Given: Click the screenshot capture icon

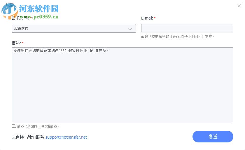Looking at the screenshot, I should coord(14,126).
